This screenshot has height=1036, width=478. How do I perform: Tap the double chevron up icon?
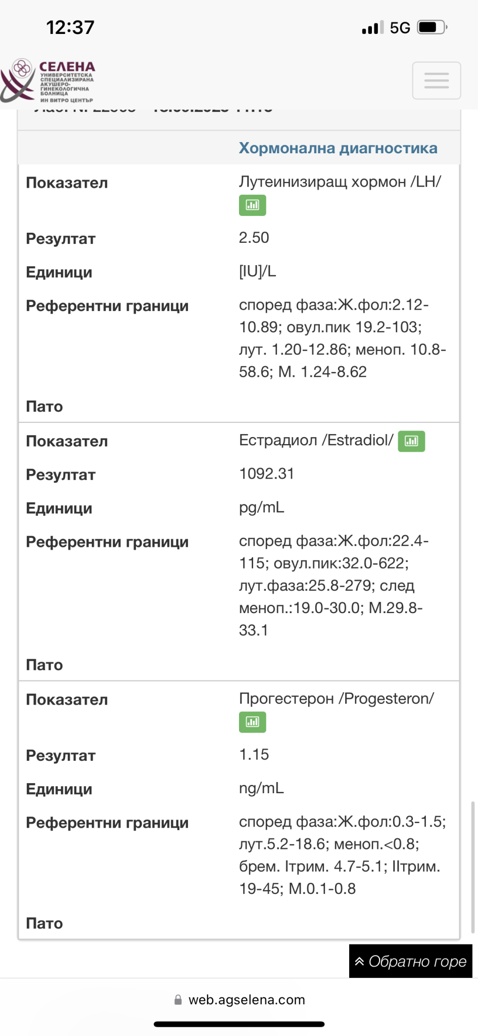click(360, 962)
